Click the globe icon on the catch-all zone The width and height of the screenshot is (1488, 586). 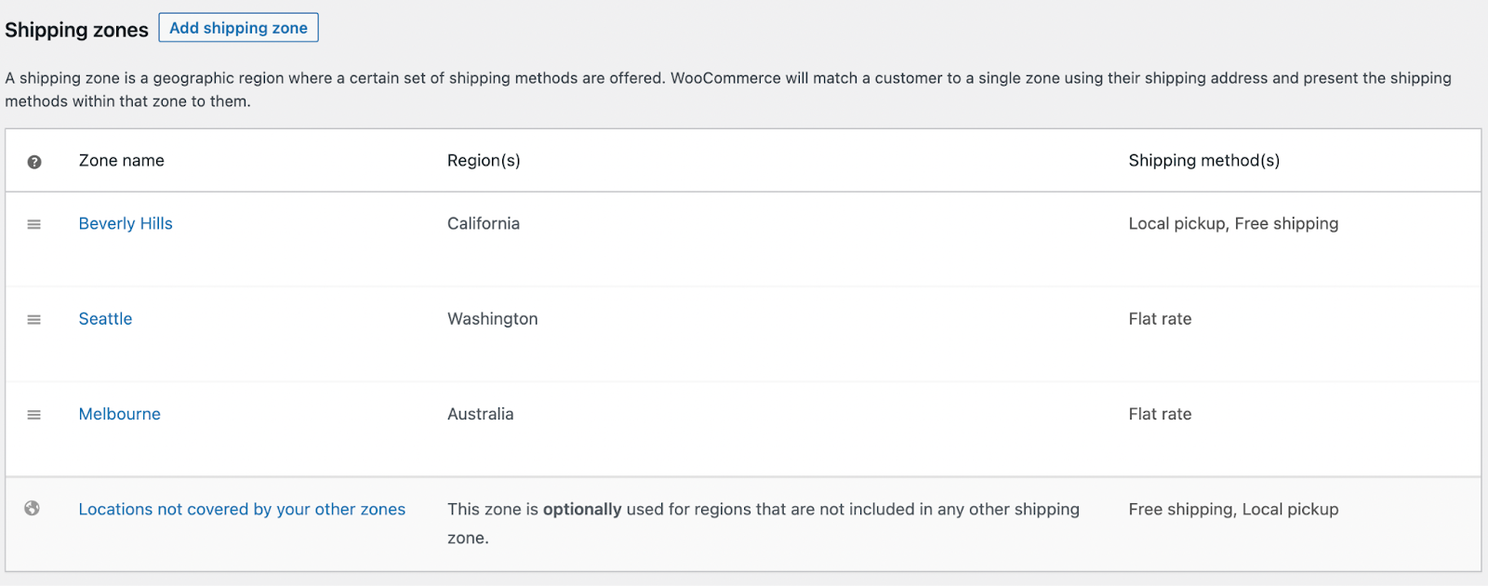[31, 509]
